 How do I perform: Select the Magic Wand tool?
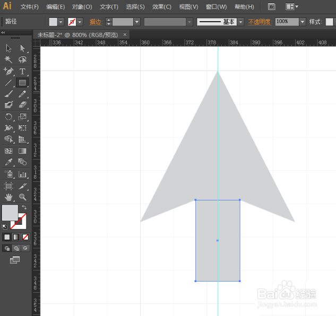tap(8, 59)
